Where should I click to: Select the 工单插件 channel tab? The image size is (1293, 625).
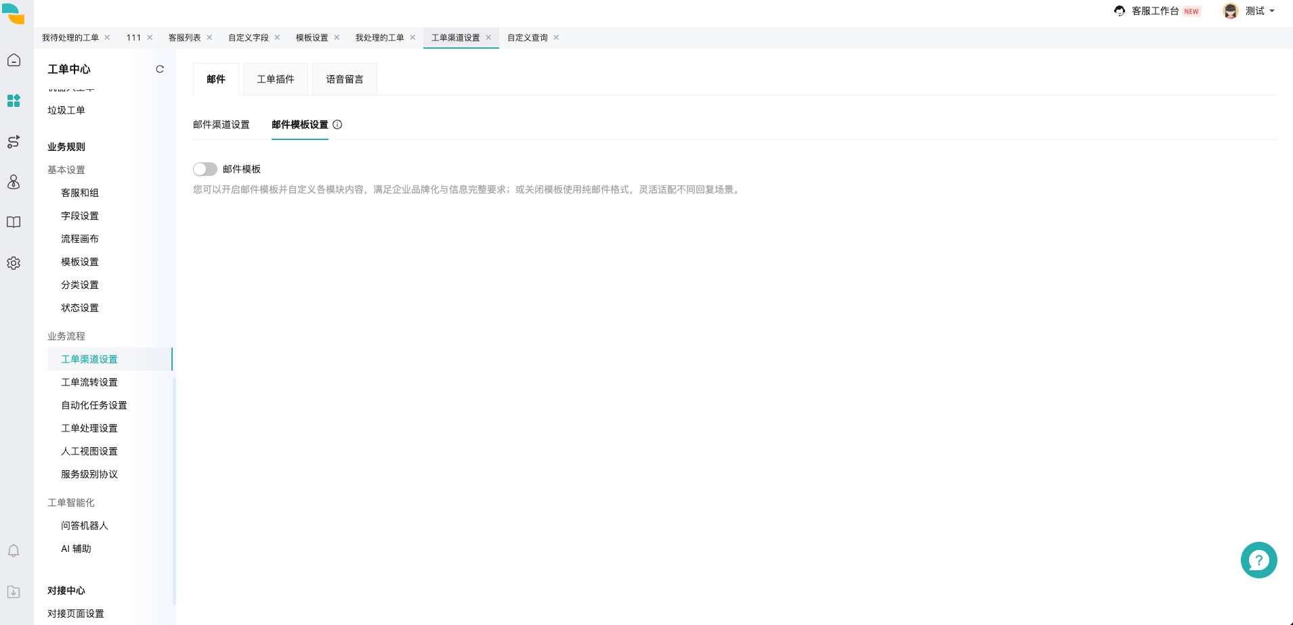(276, 79)
